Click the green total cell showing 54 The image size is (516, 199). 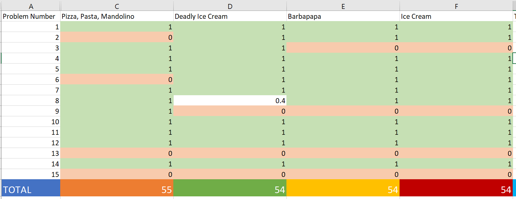tap(230, 189)
